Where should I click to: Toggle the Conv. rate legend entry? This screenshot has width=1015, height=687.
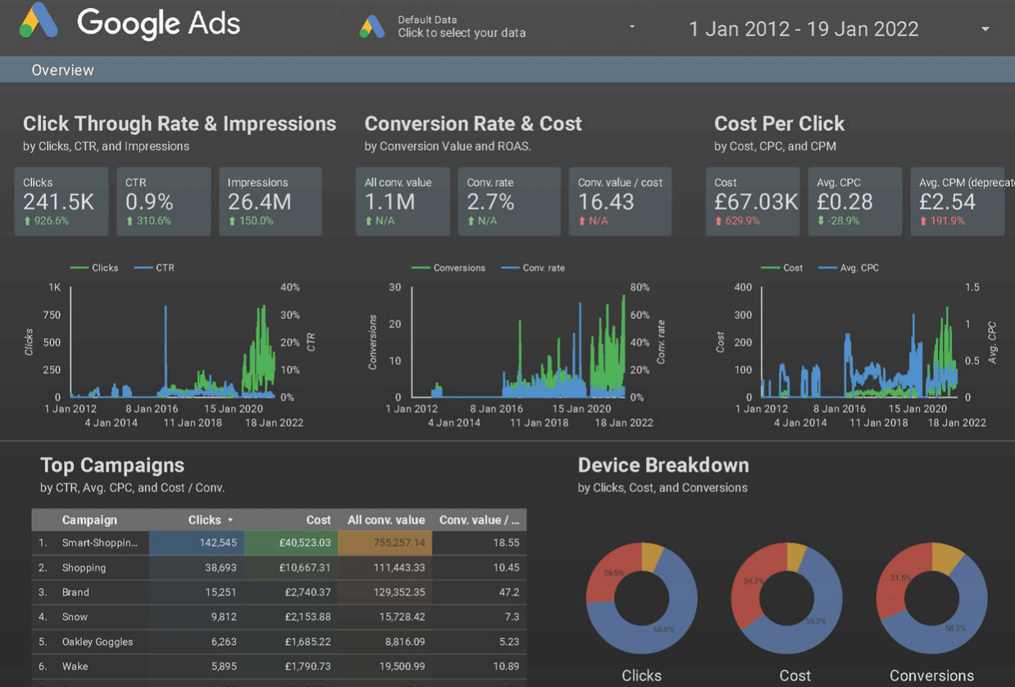[x=533, y=268]
